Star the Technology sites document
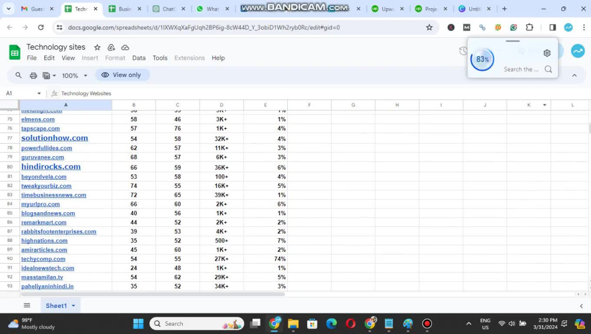This screenshot has width=591, height=334. click(98, 47)
